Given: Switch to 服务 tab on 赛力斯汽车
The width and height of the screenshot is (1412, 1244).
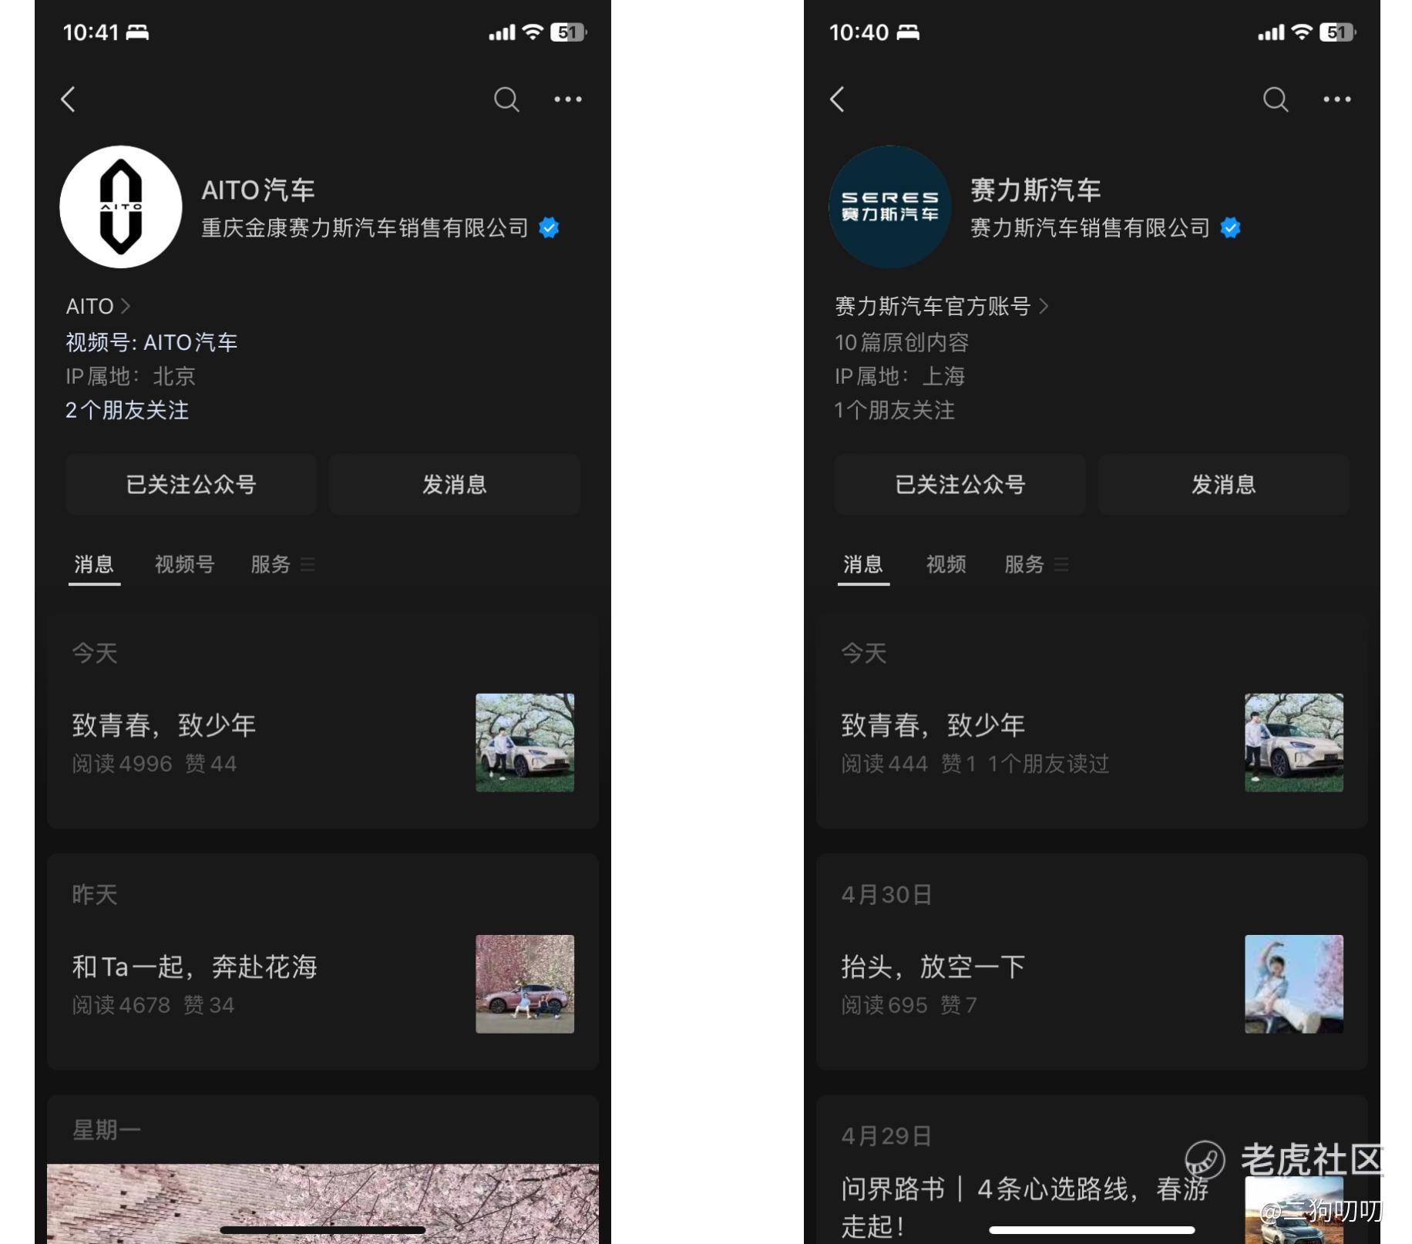Looking at the screenshot, I should pyautogui.click(x=1024, y=565).
